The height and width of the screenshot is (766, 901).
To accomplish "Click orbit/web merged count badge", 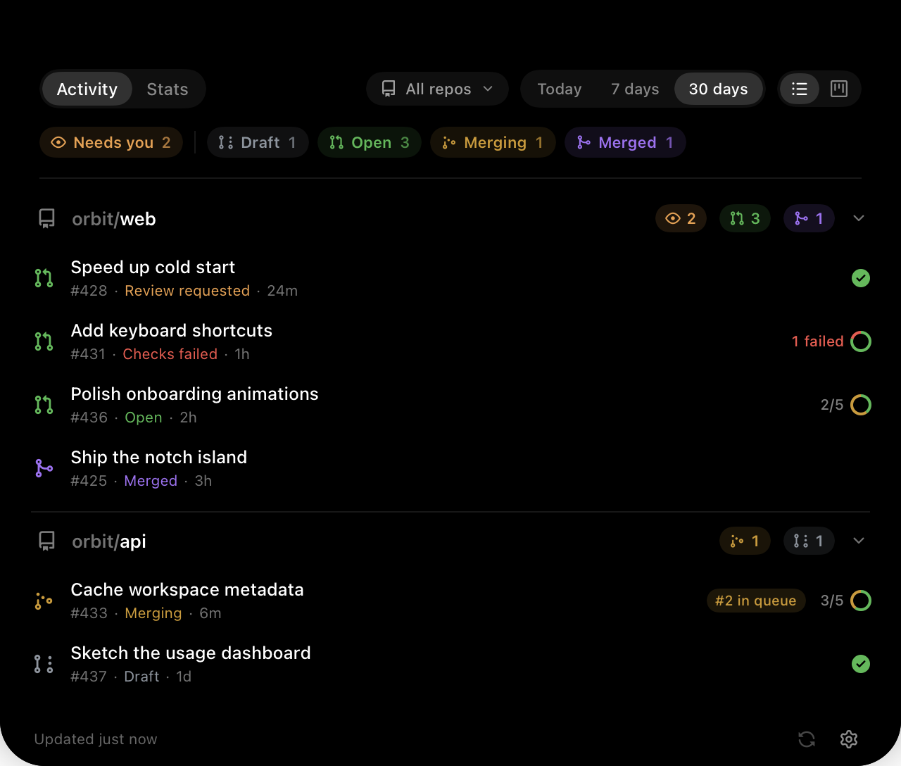I will [x=809, y=218].
